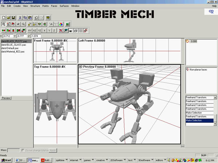Toggle the grid display icon
Viewport: 218px width, 163px height.
click(x=81, y=30)
